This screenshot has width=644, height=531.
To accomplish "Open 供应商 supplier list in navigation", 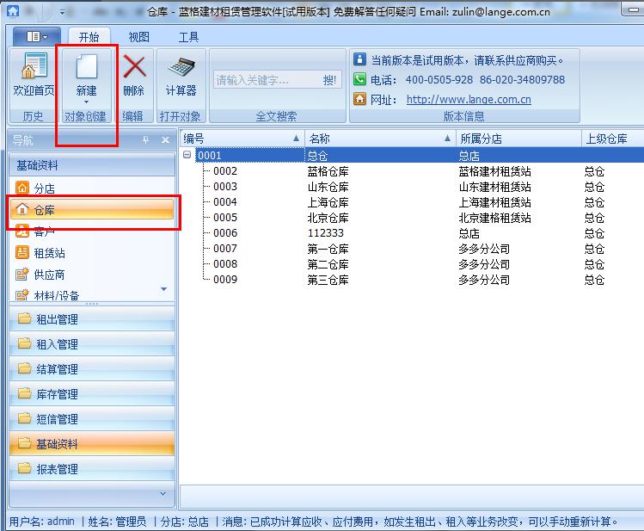I will tap(49, 275).
